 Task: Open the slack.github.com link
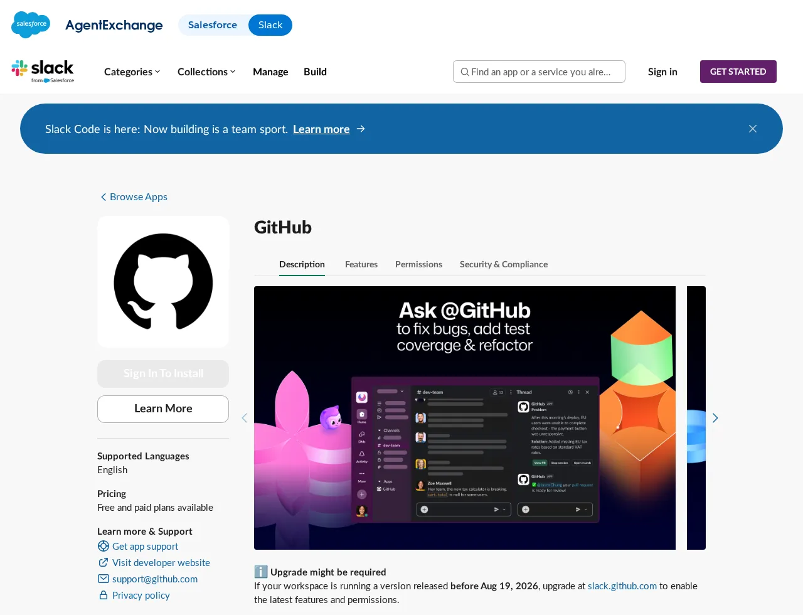point(622,586)
